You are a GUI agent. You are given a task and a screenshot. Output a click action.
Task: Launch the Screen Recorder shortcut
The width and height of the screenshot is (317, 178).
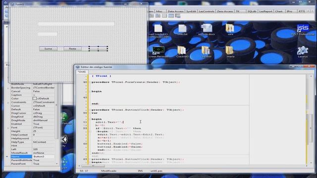pyautogui.click(x=158, y=52)
